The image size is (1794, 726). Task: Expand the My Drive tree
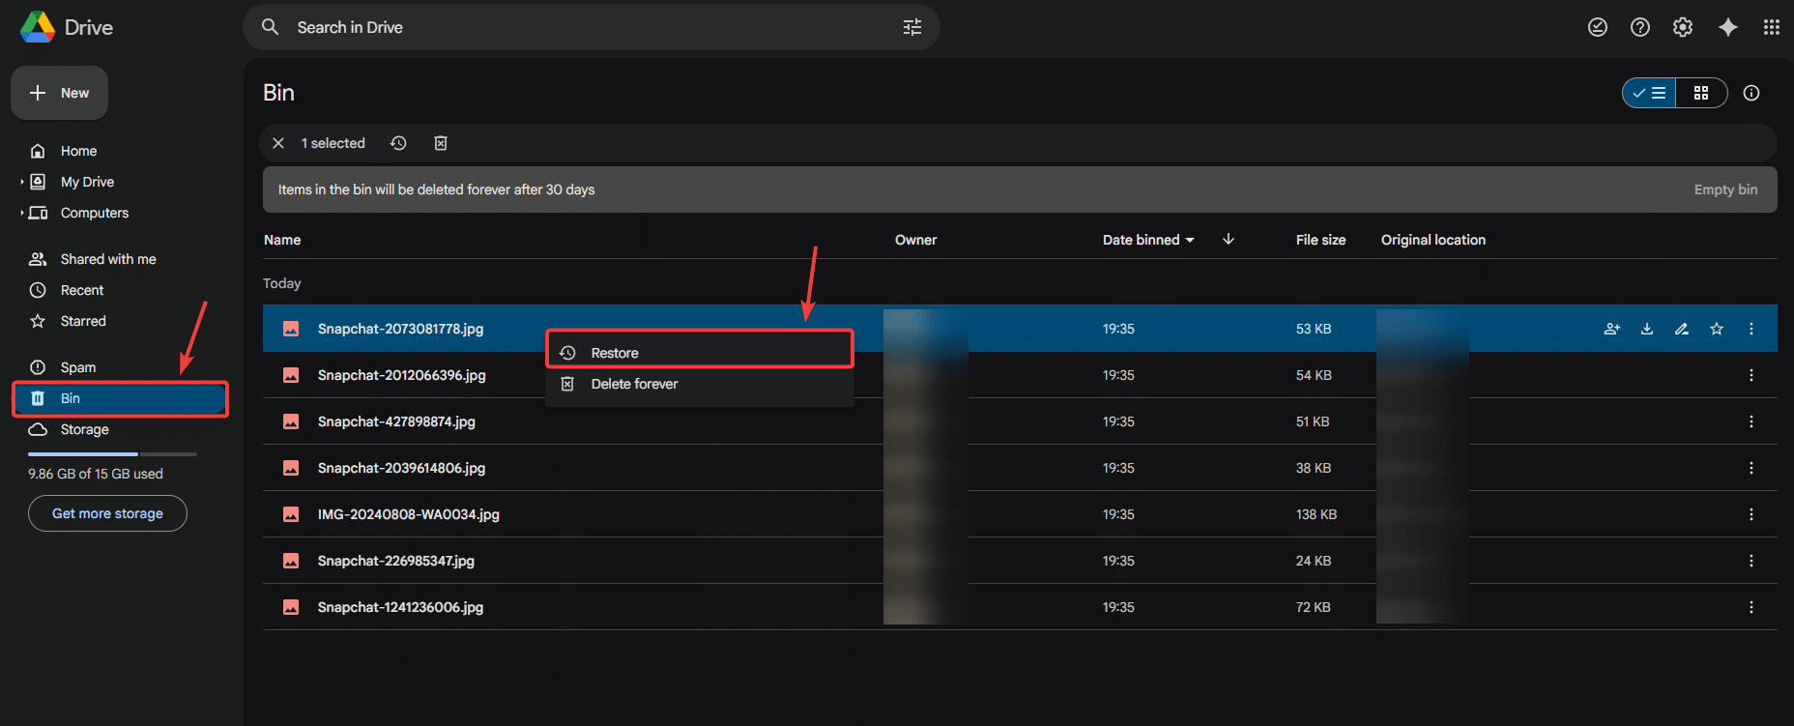point(22,182)
